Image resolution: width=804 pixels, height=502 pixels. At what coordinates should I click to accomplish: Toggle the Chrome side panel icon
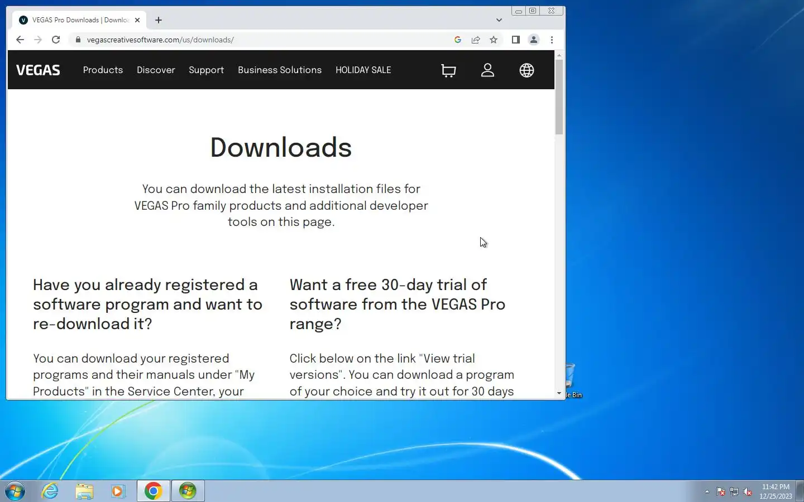[516, 40]
